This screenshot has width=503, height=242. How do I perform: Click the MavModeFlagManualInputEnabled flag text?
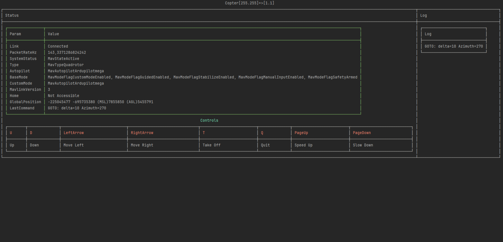click(x=271, y=77)
